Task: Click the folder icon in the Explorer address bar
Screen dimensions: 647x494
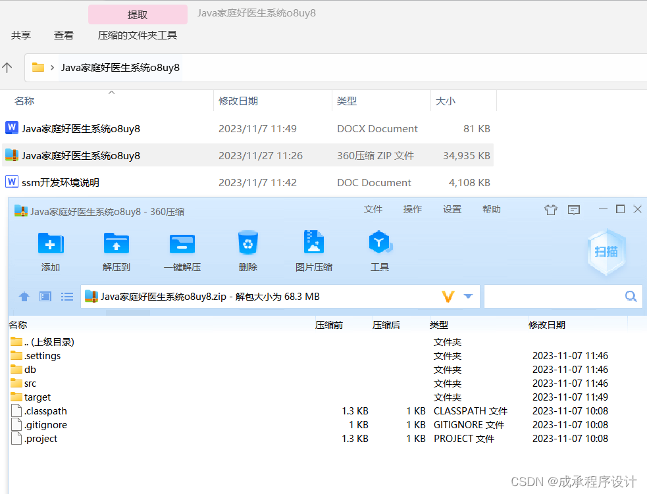Action: [38, 67]
